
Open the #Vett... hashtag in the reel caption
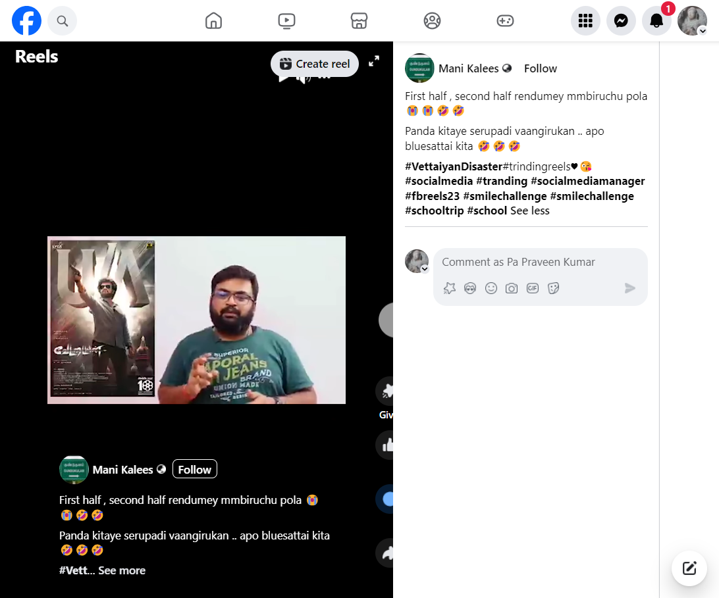coord(77,570)
